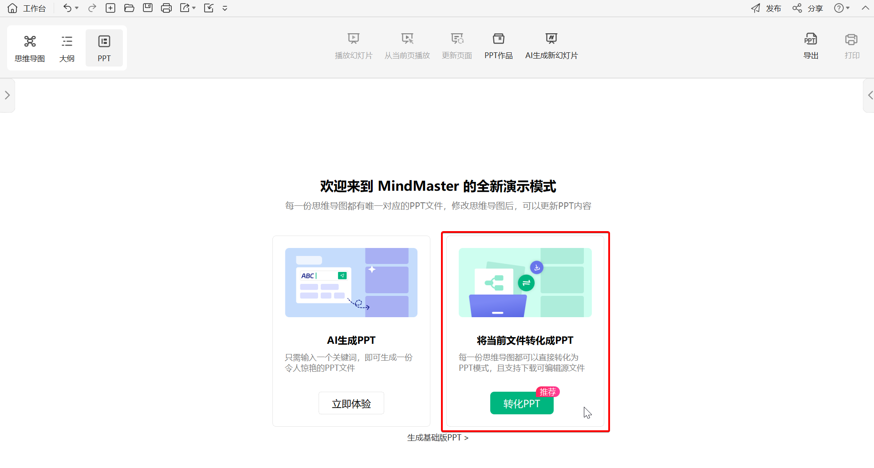This screenshot has height=468, width=874.
Task: Click 从当前页播放 play from current
Action: (407, 46)
